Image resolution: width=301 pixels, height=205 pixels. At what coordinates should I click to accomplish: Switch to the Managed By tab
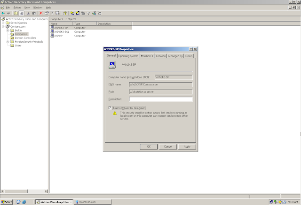click(175, 56)
